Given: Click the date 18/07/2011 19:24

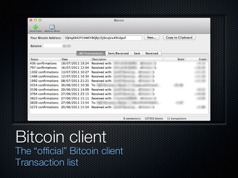Looking at the screenshot, I should coord(75,63).
